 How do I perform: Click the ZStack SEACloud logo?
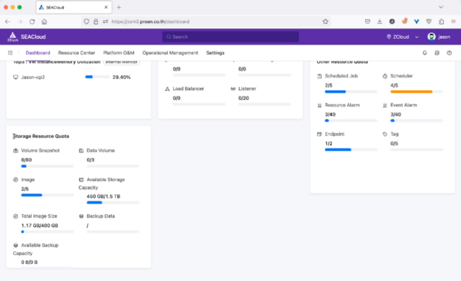(x=27, y=37)
